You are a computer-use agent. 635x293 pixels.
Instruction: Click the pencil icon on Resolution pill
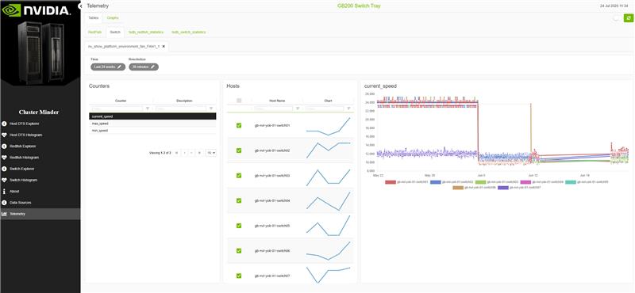click(152, 67)
